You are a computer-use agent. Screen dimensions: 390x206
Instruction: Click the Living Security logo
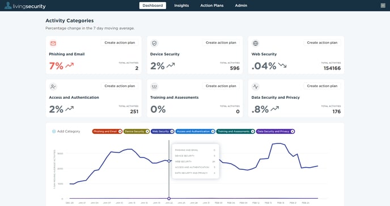[25, 6]
